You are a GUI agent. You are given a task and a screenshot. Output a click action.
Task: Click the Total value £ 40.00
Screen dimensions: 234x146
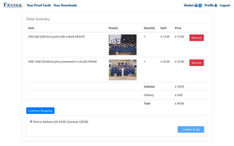click(x=179, y=104)
